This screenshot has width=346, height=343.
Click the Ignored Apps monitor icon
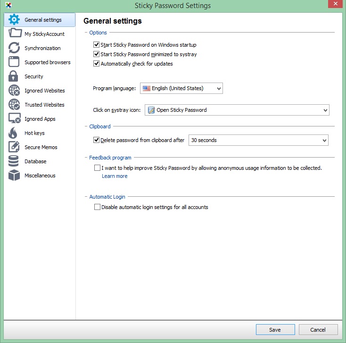tap(15, 118)
